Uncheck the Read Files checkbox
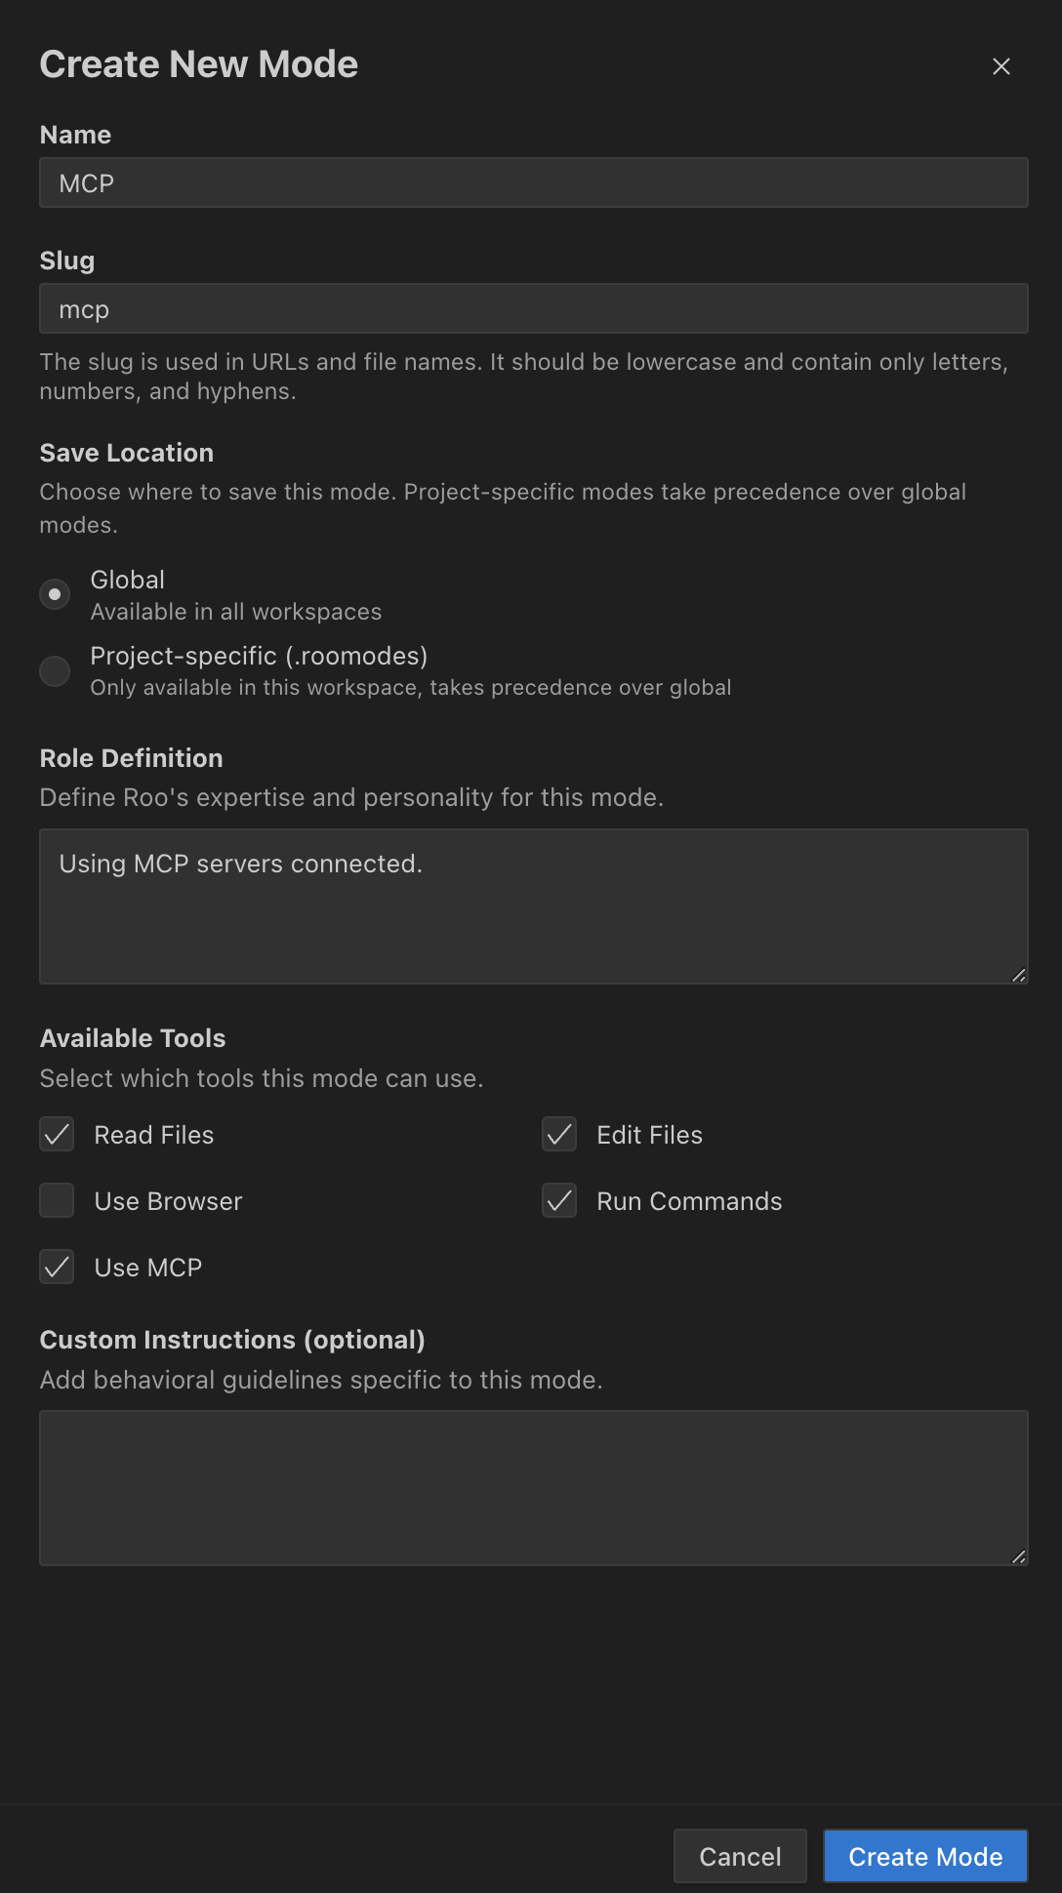 (57, 1134)
